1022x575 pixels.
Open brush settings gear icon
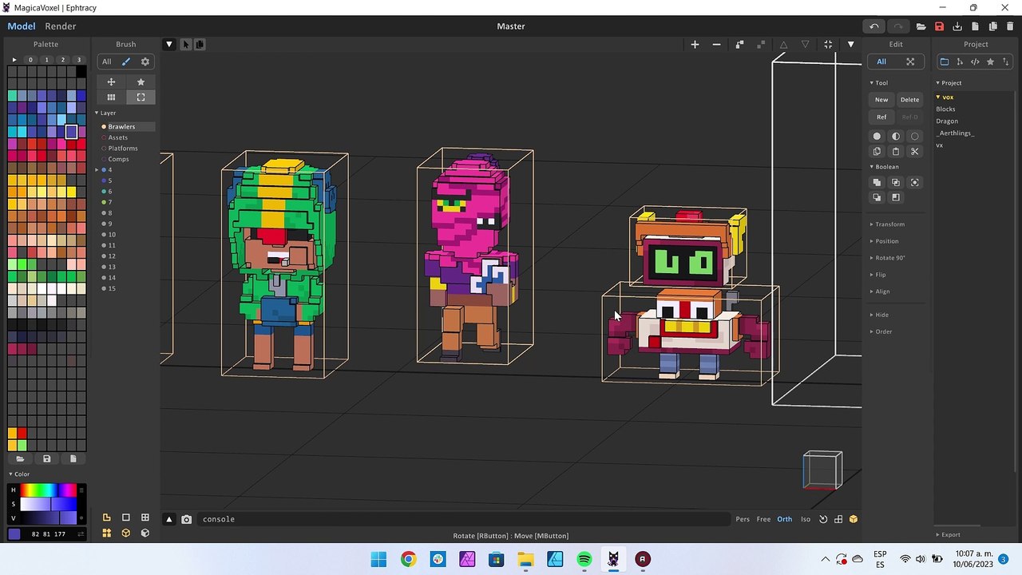click(145, 61)
